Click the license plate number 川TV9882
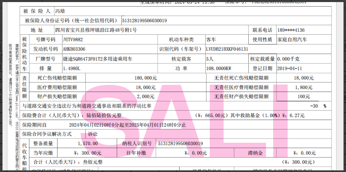The width and height of the screenshot is (346, 172). (x=73, y=40)
